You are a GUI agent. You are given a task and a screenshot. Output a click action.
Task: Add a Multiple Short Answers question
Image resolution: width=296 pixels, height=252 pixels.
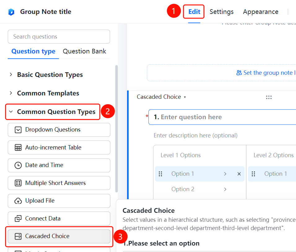[59, 183]
